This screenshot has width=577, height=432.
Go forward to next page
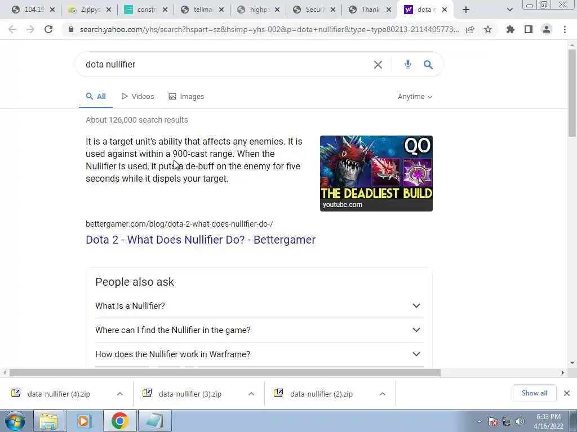pyautogui.click(x=30, y=29)
